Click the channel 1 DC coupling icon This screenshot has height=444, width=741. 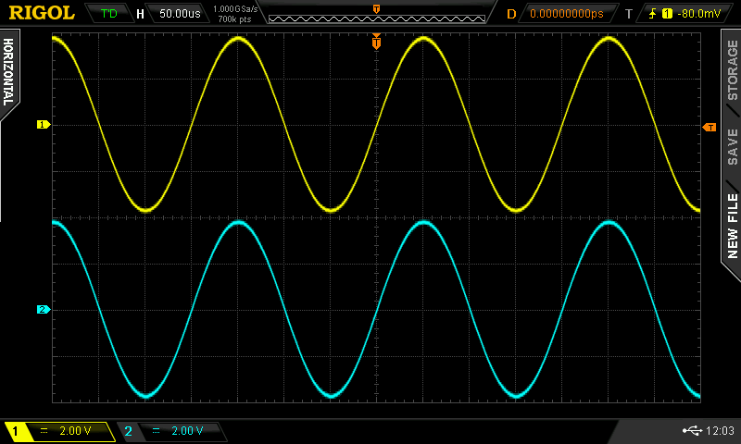pos(44,431)
